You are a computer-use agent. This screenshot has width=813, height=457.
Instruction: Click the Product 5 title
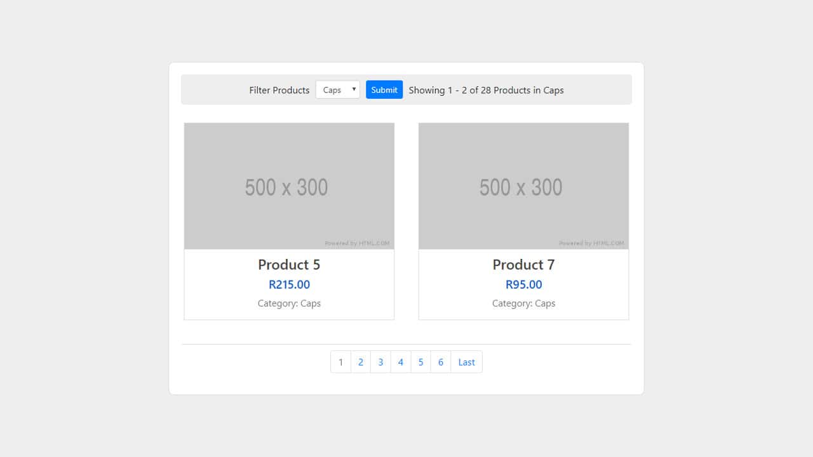click(289, 265)
